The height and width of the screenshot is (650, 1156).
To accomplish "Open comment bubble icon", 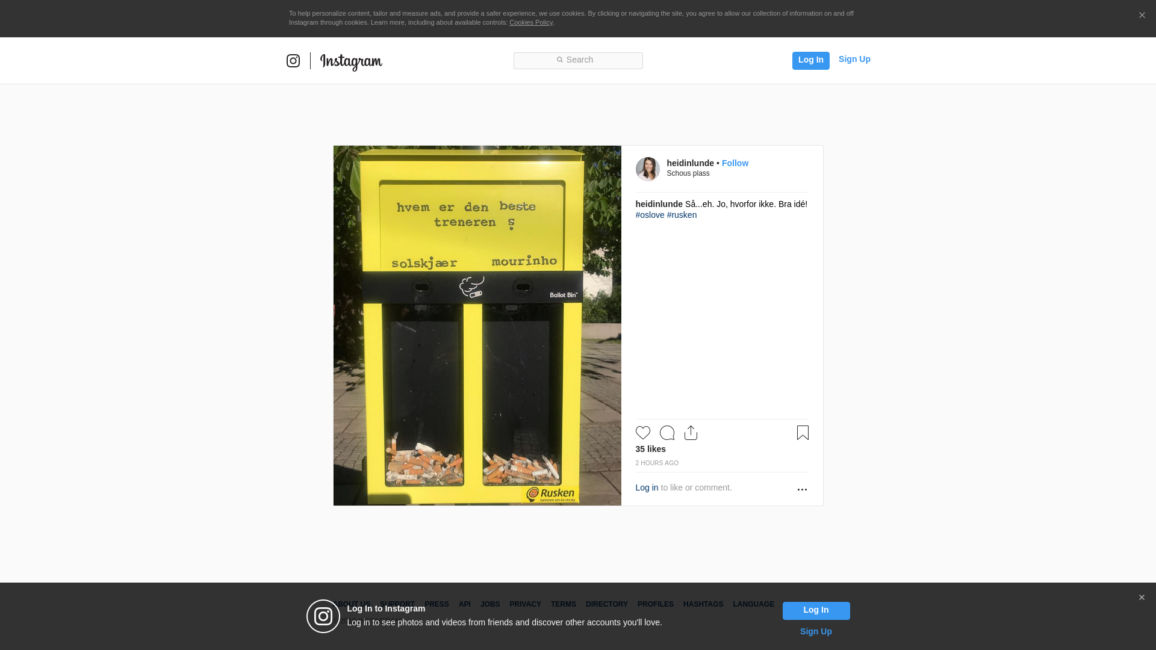I will [667, 433].
